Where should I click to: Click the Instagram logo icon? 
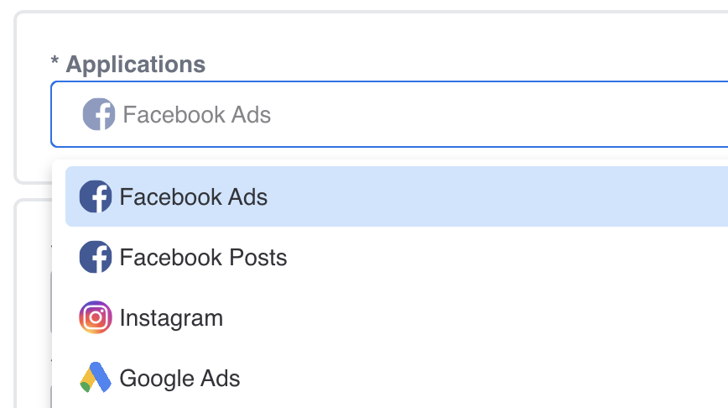click(96, 317)
